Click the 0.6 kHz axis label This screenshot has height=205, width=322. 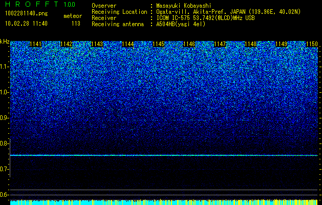point(4,195)
